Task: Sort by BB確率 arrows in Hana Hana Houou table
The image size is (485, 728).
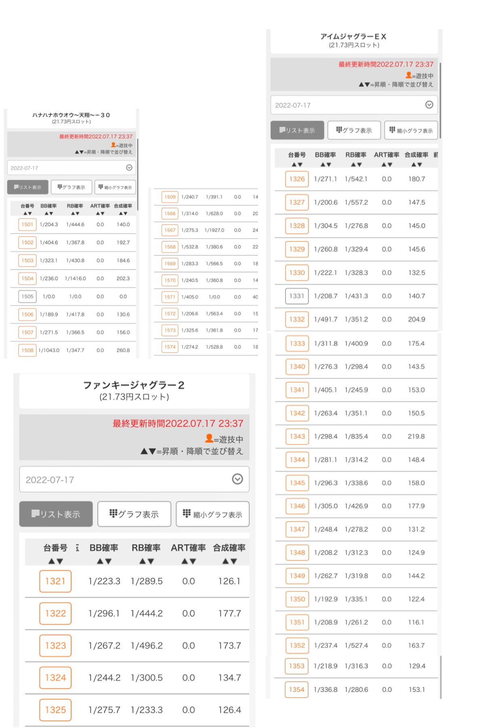Action: pos(48,213)
